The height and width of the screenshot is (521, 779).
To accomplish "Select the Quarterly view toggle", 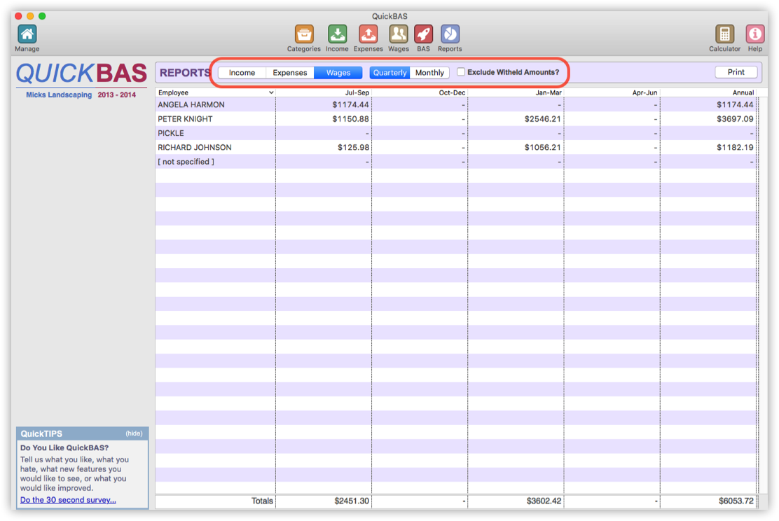I will point(389,73).
